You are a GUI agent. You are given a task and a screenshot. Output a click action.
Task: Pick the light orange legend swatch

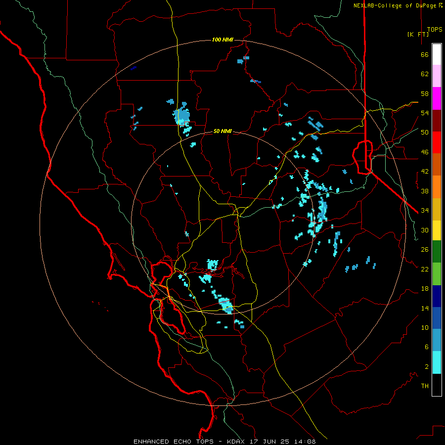(x=437, y=187)
